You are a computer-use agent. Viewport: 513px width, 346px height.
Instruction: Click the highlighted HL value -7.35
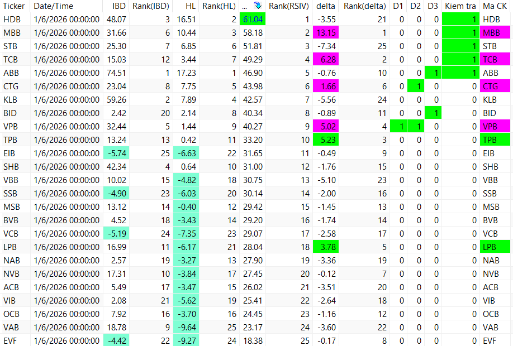186,234
